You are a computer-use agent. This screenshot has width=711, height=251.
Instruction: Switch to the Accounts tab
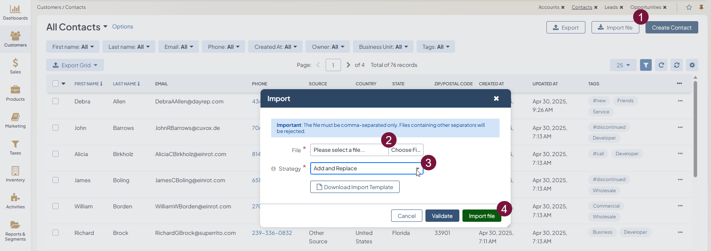[x=549, y=7]
